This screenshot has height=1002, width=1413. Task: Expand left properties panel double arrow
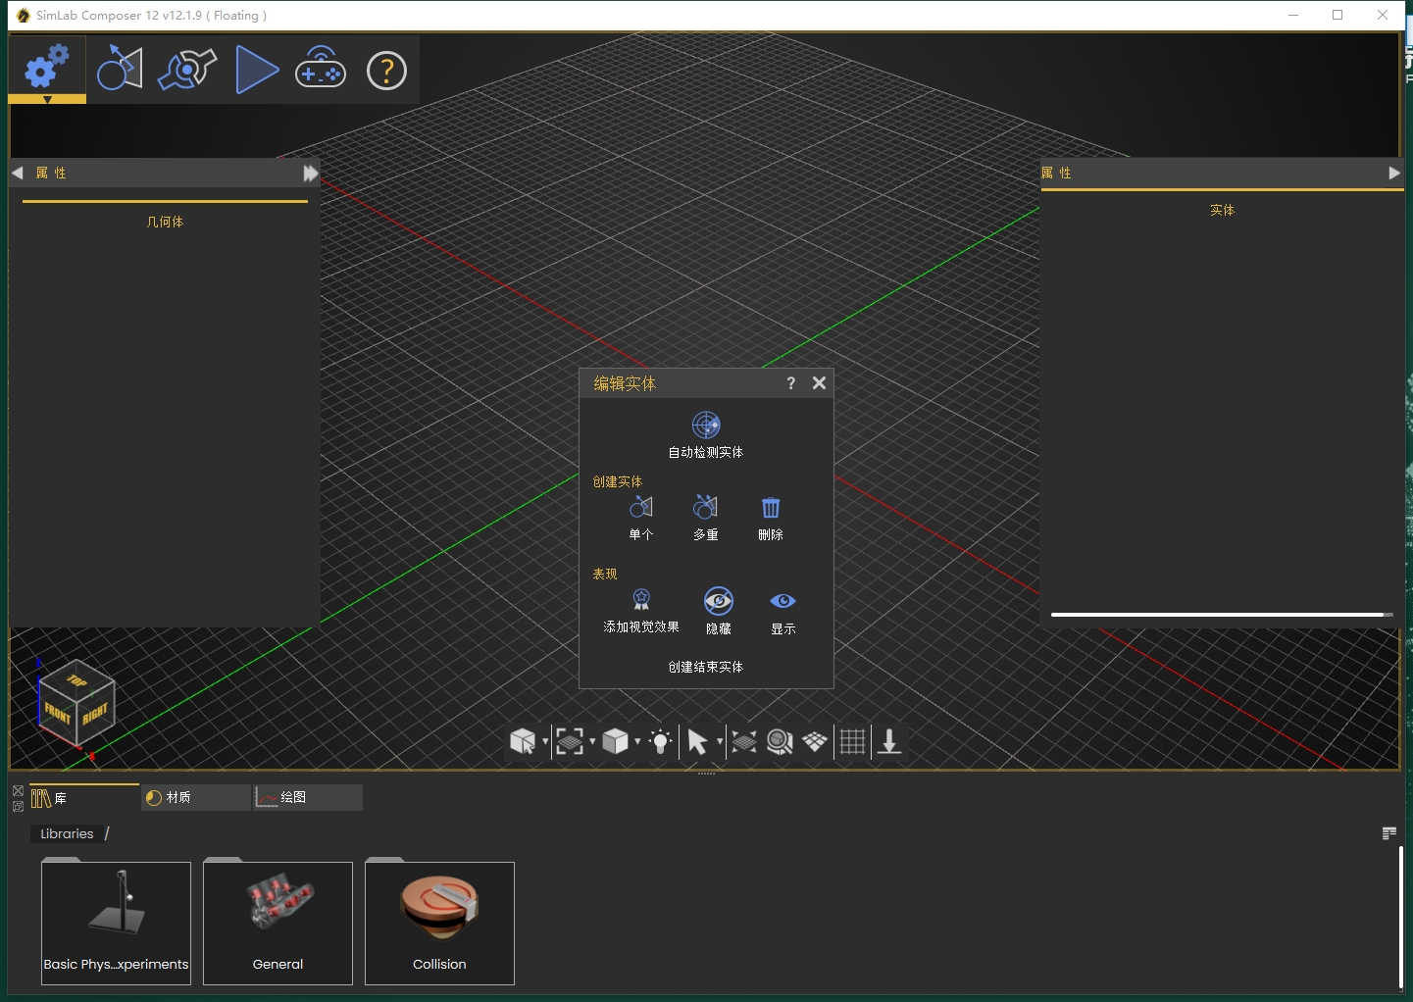[x=311, y=174]
